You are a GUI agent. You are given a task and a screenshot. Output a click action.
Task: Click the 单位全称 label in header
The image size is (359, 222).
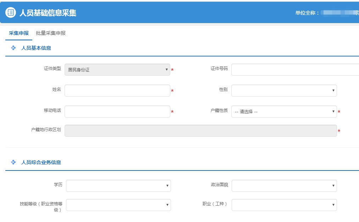coord(307,13)
